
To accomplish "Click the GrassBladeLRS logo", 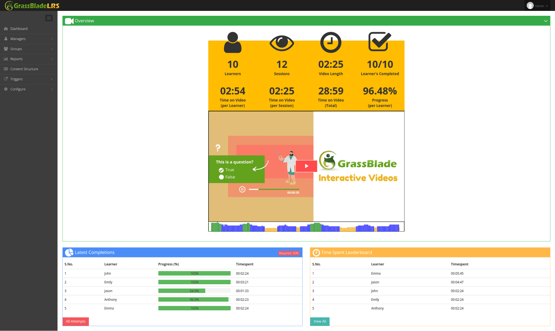I will click(32, 5).
